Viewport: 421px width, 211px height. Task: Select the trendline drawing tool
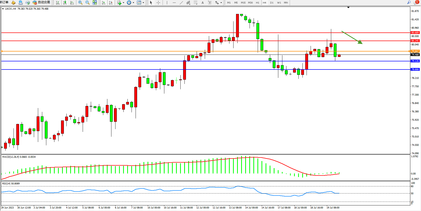pyautogui.click(x=181, y=3)
